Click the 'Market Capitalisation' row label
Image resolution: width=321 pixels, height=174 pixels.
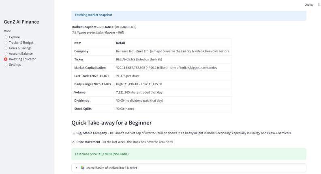[x=90, y=68]
